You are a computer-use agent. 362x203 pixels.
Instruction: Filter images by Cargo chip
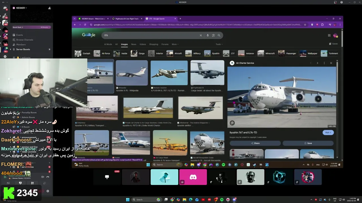(138, 53)
